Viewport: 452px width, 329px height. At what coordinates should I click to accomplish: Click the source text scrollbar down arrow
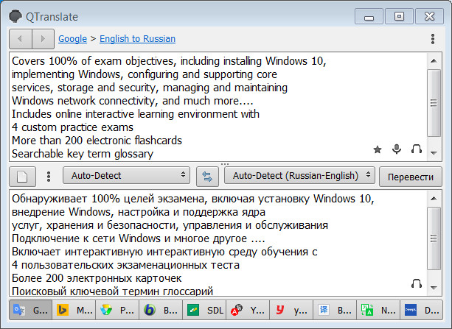pos(434,153)
